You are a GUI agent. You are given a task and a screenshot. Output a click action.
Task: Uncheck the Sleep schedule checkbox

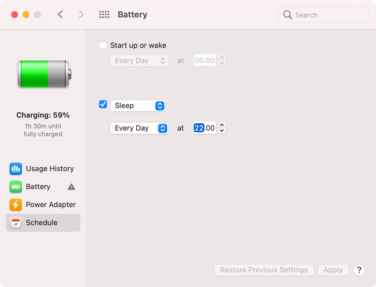(x=103, y=104)
